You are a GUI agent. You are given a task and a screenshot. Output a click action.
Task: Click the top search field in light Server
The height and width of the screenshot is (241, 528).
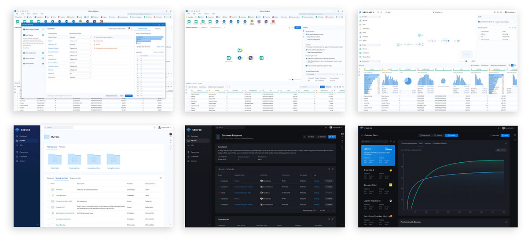[59, 128]
